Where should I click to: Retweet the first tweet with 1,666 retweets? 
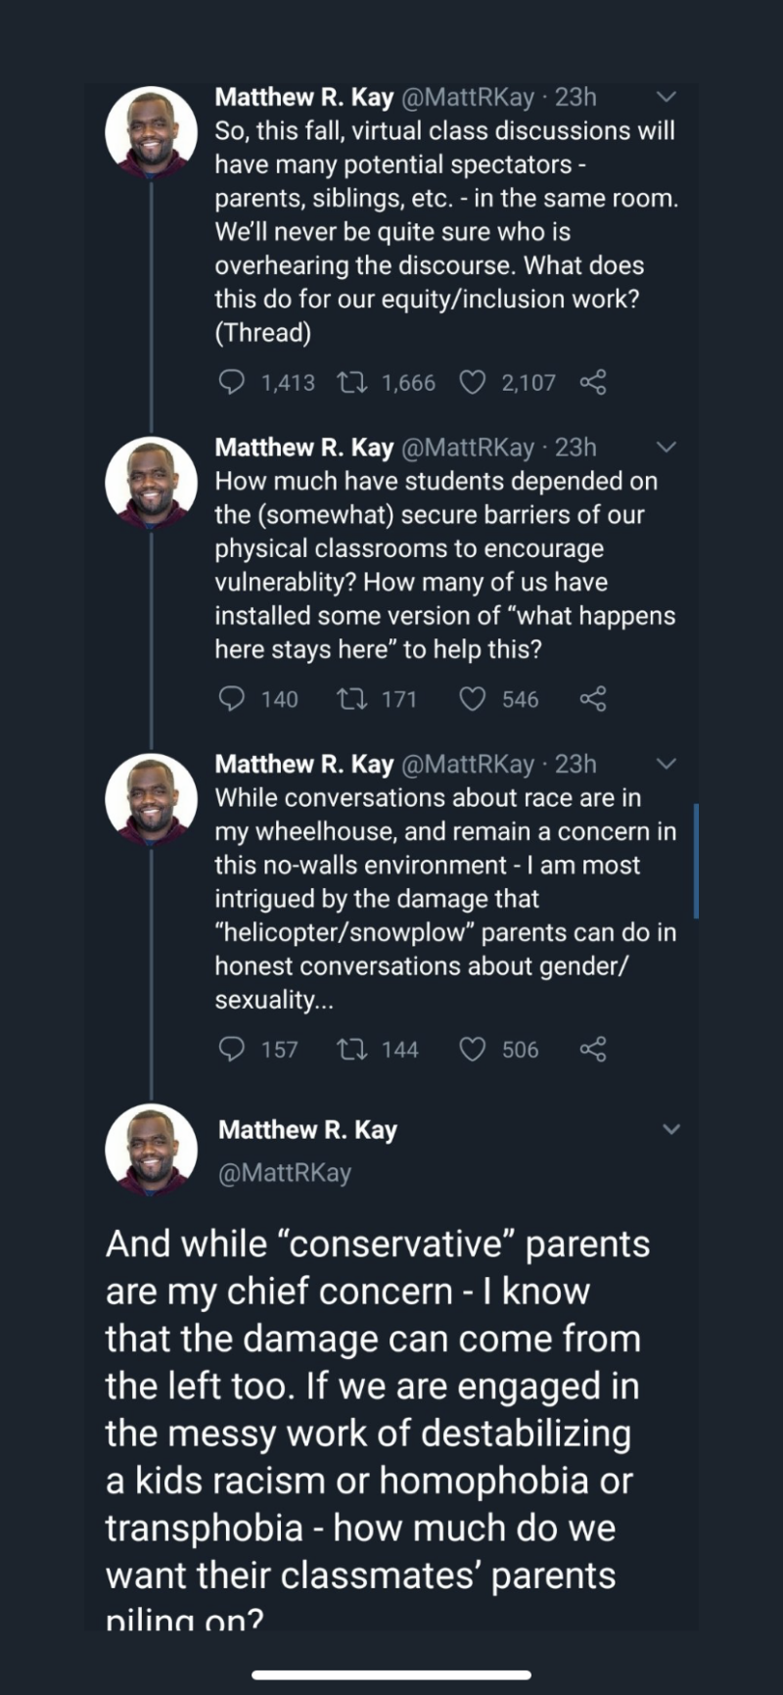point(349,382)
